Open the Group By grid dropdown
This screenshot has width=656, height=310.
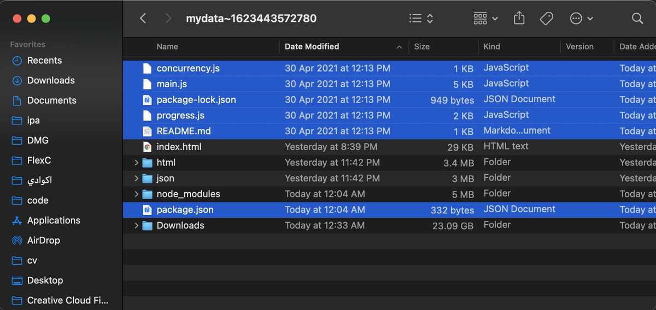coord(485,19)
